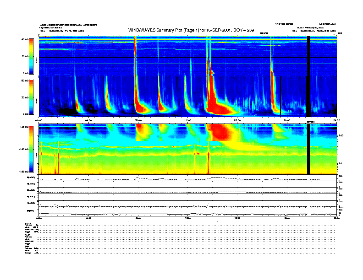Click 04:00 tick label under bottom line plots
Screen dimensions: 363x280
[x=88, y=218]
